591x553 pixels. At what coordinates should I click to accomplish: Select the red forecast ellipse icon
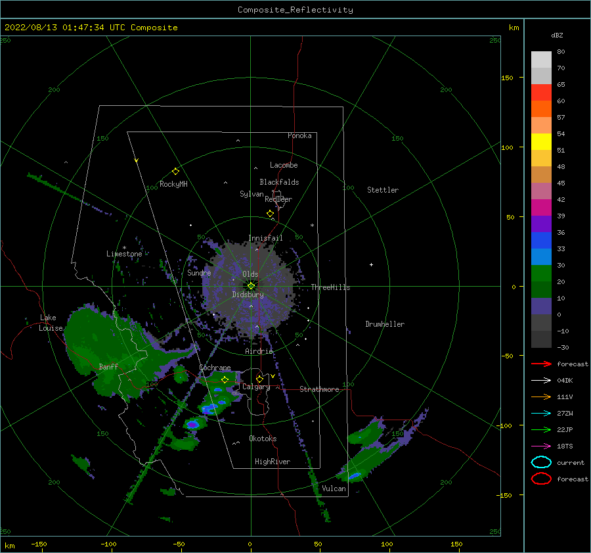pos(541,479)
